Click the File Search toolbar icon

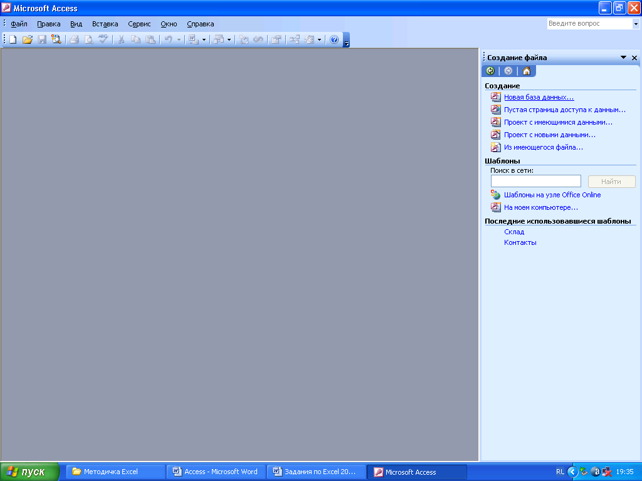56,39
